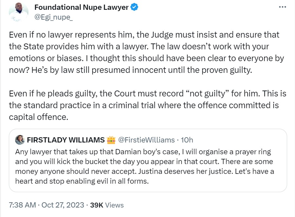Click FIRSTLADY WILLIAMS avatar in quoted tweet
Viewport: 295px width, 217px height.
point(20,140)
